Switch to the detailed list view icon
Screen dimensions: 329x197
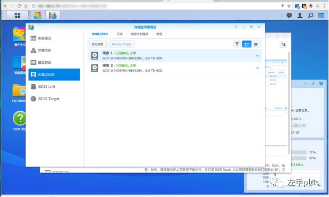point(247,44)
